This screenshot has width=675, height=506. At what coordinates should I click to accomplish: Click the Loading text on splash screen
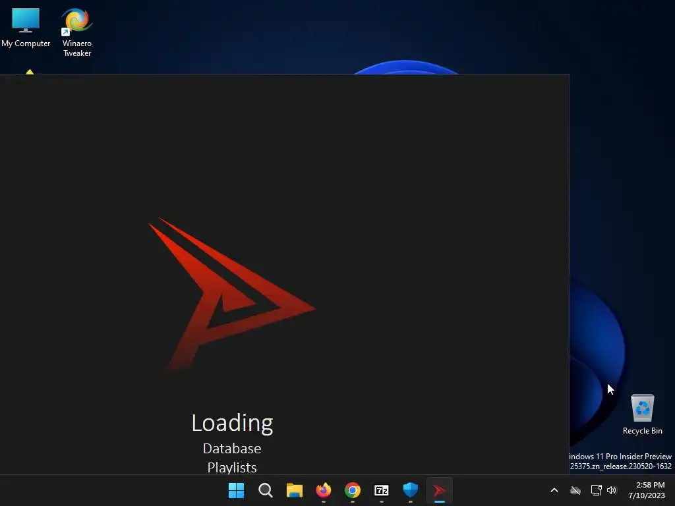coord(232,424)
